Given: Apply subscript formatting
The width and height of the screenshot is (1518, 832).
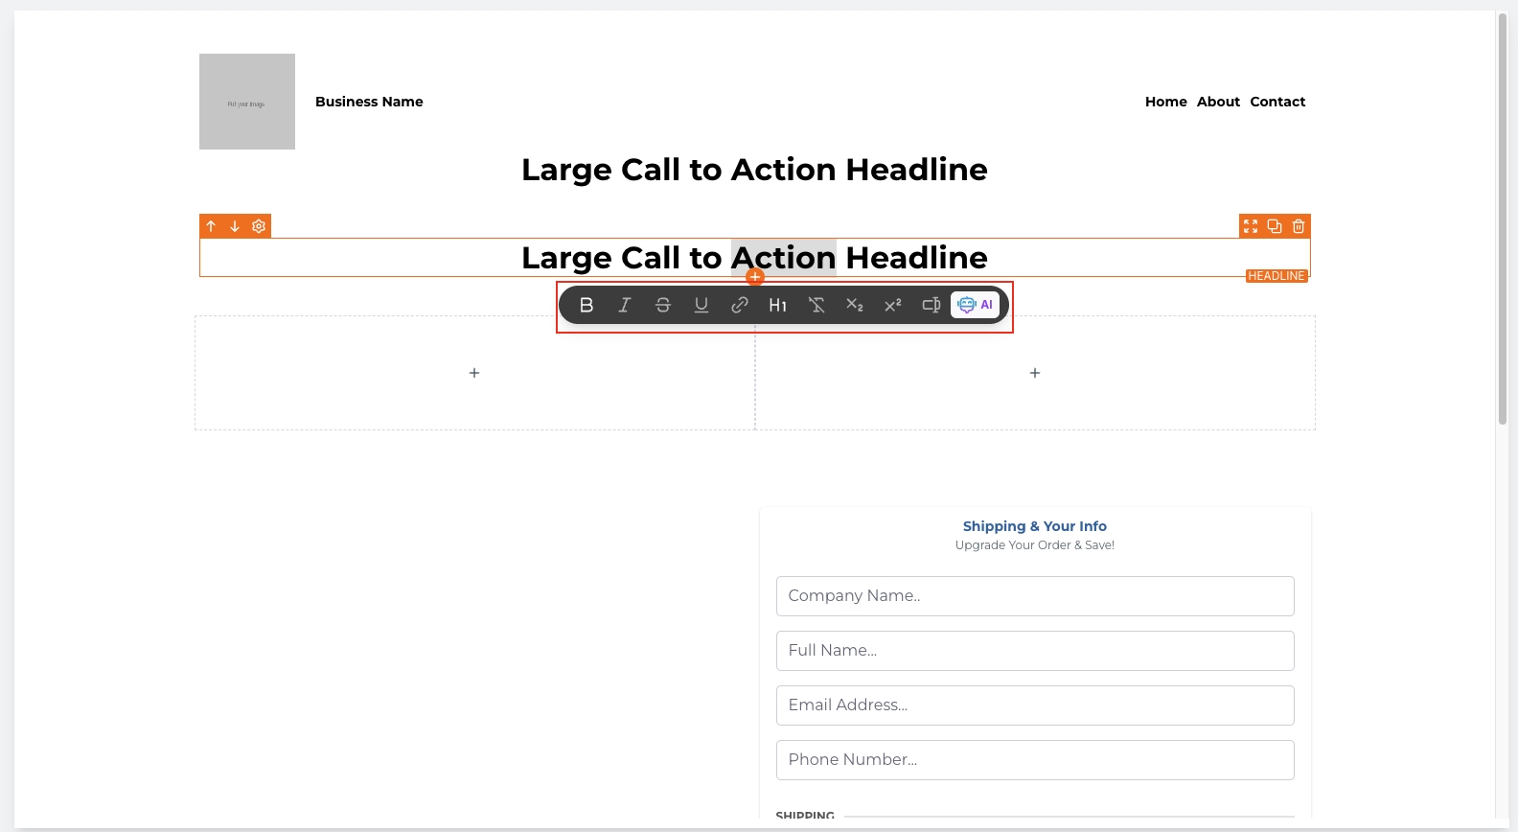Looking at the screenshot, I should tap(855, 305).
